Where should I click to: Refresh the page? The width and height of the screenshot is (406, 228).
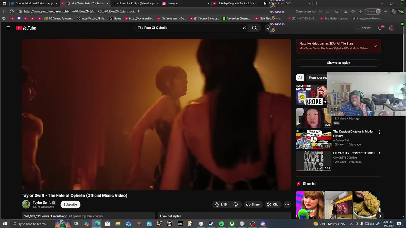[12, 11]
